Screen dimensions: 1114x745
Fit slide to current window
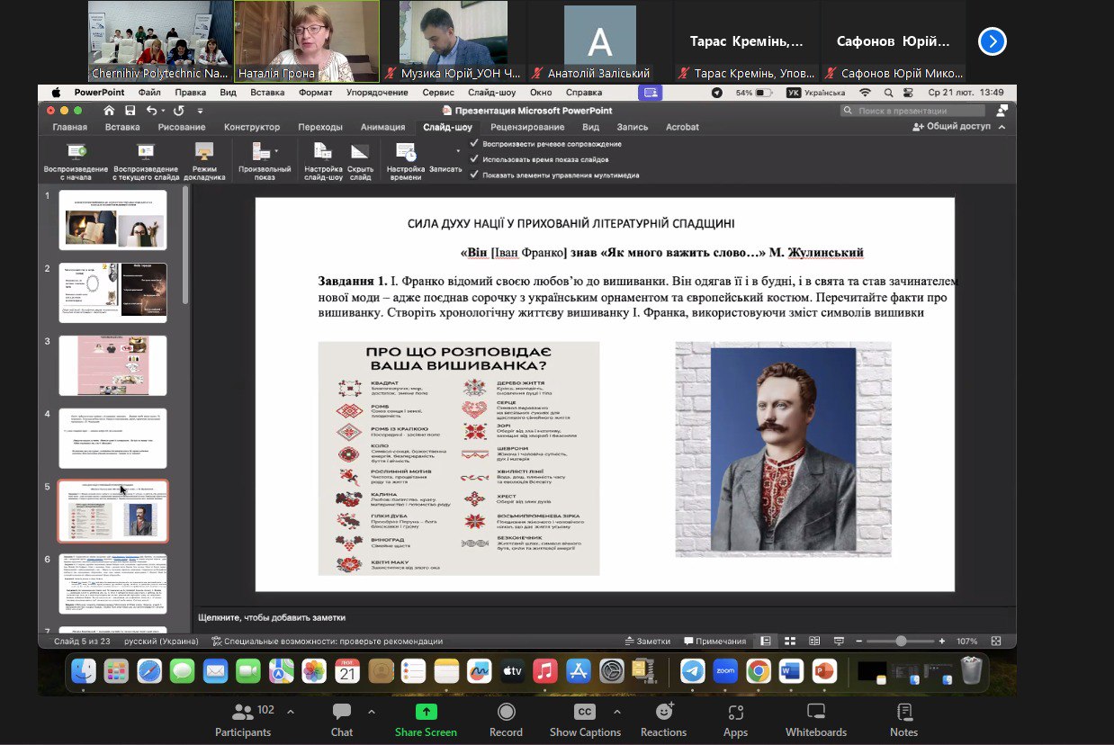(x=996, y=642)
